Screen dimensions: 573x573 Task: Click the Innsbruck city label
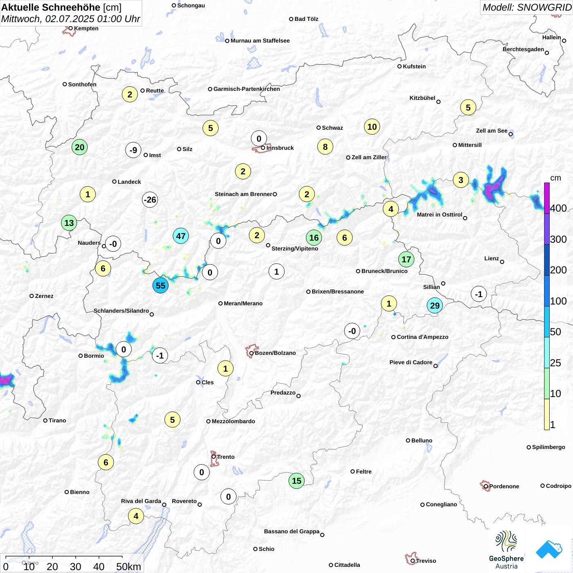(x=280, y=148)
